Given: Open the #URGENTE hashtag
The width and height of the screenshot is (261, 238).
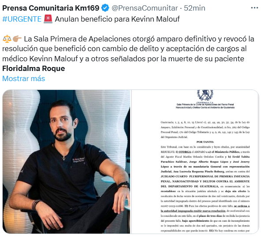Looking at the screenshot, I should coord(22,19).
